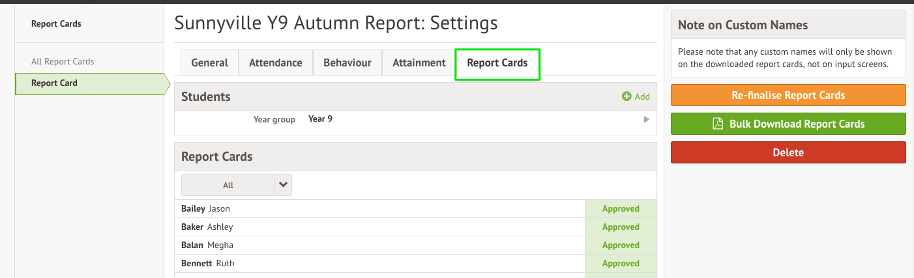Viewport: 914px width, 278px height.
Task: Click Approved status for Balan Megha
Action: coord(621,245)
